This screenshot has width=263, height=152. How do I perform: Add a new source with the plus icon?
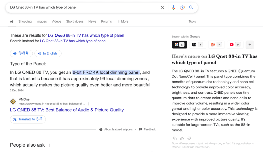pos(250,45)
